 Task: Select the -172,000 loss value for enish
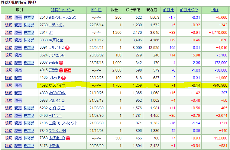[220, 63]
